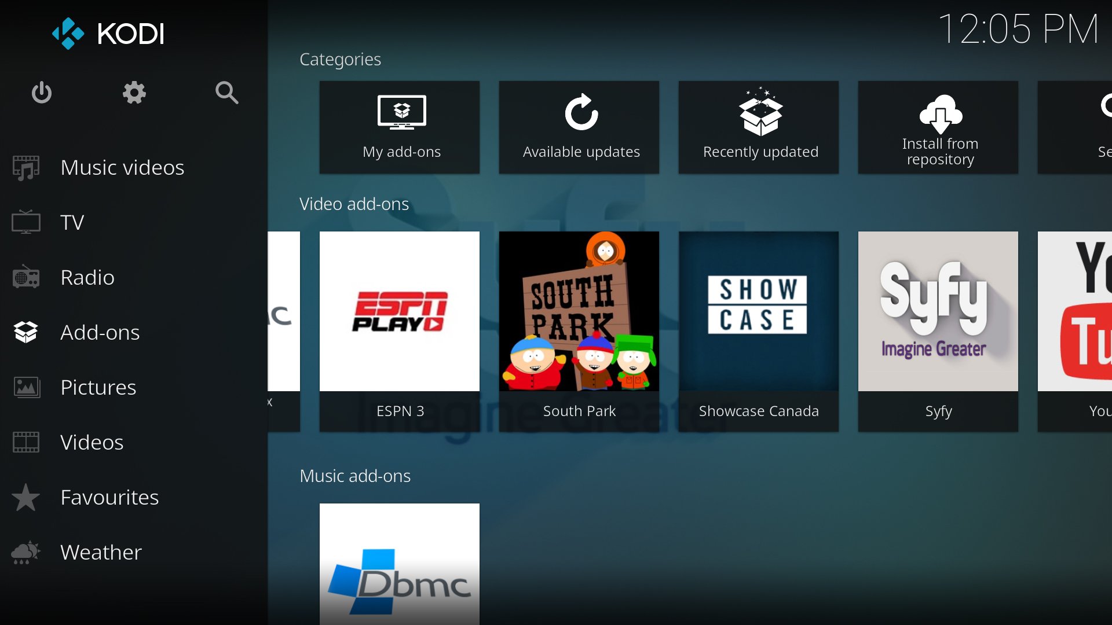
Task: Open My add-ons section
Action: coord(401,126)
